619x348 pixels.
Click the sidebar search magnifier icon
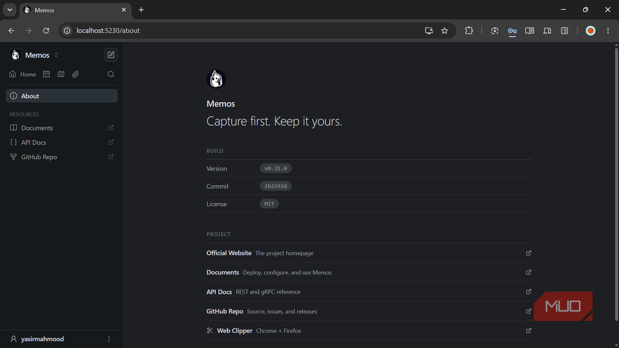(111, 74)
